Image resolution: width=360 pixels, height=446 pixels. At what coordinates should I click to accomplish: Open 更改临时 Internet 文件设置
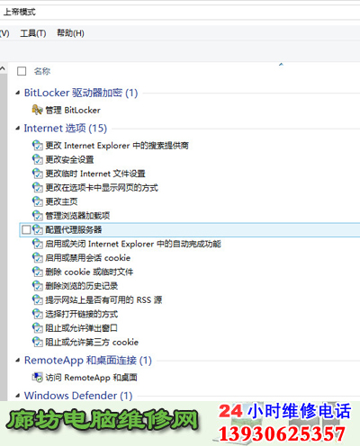pos(95,174)
